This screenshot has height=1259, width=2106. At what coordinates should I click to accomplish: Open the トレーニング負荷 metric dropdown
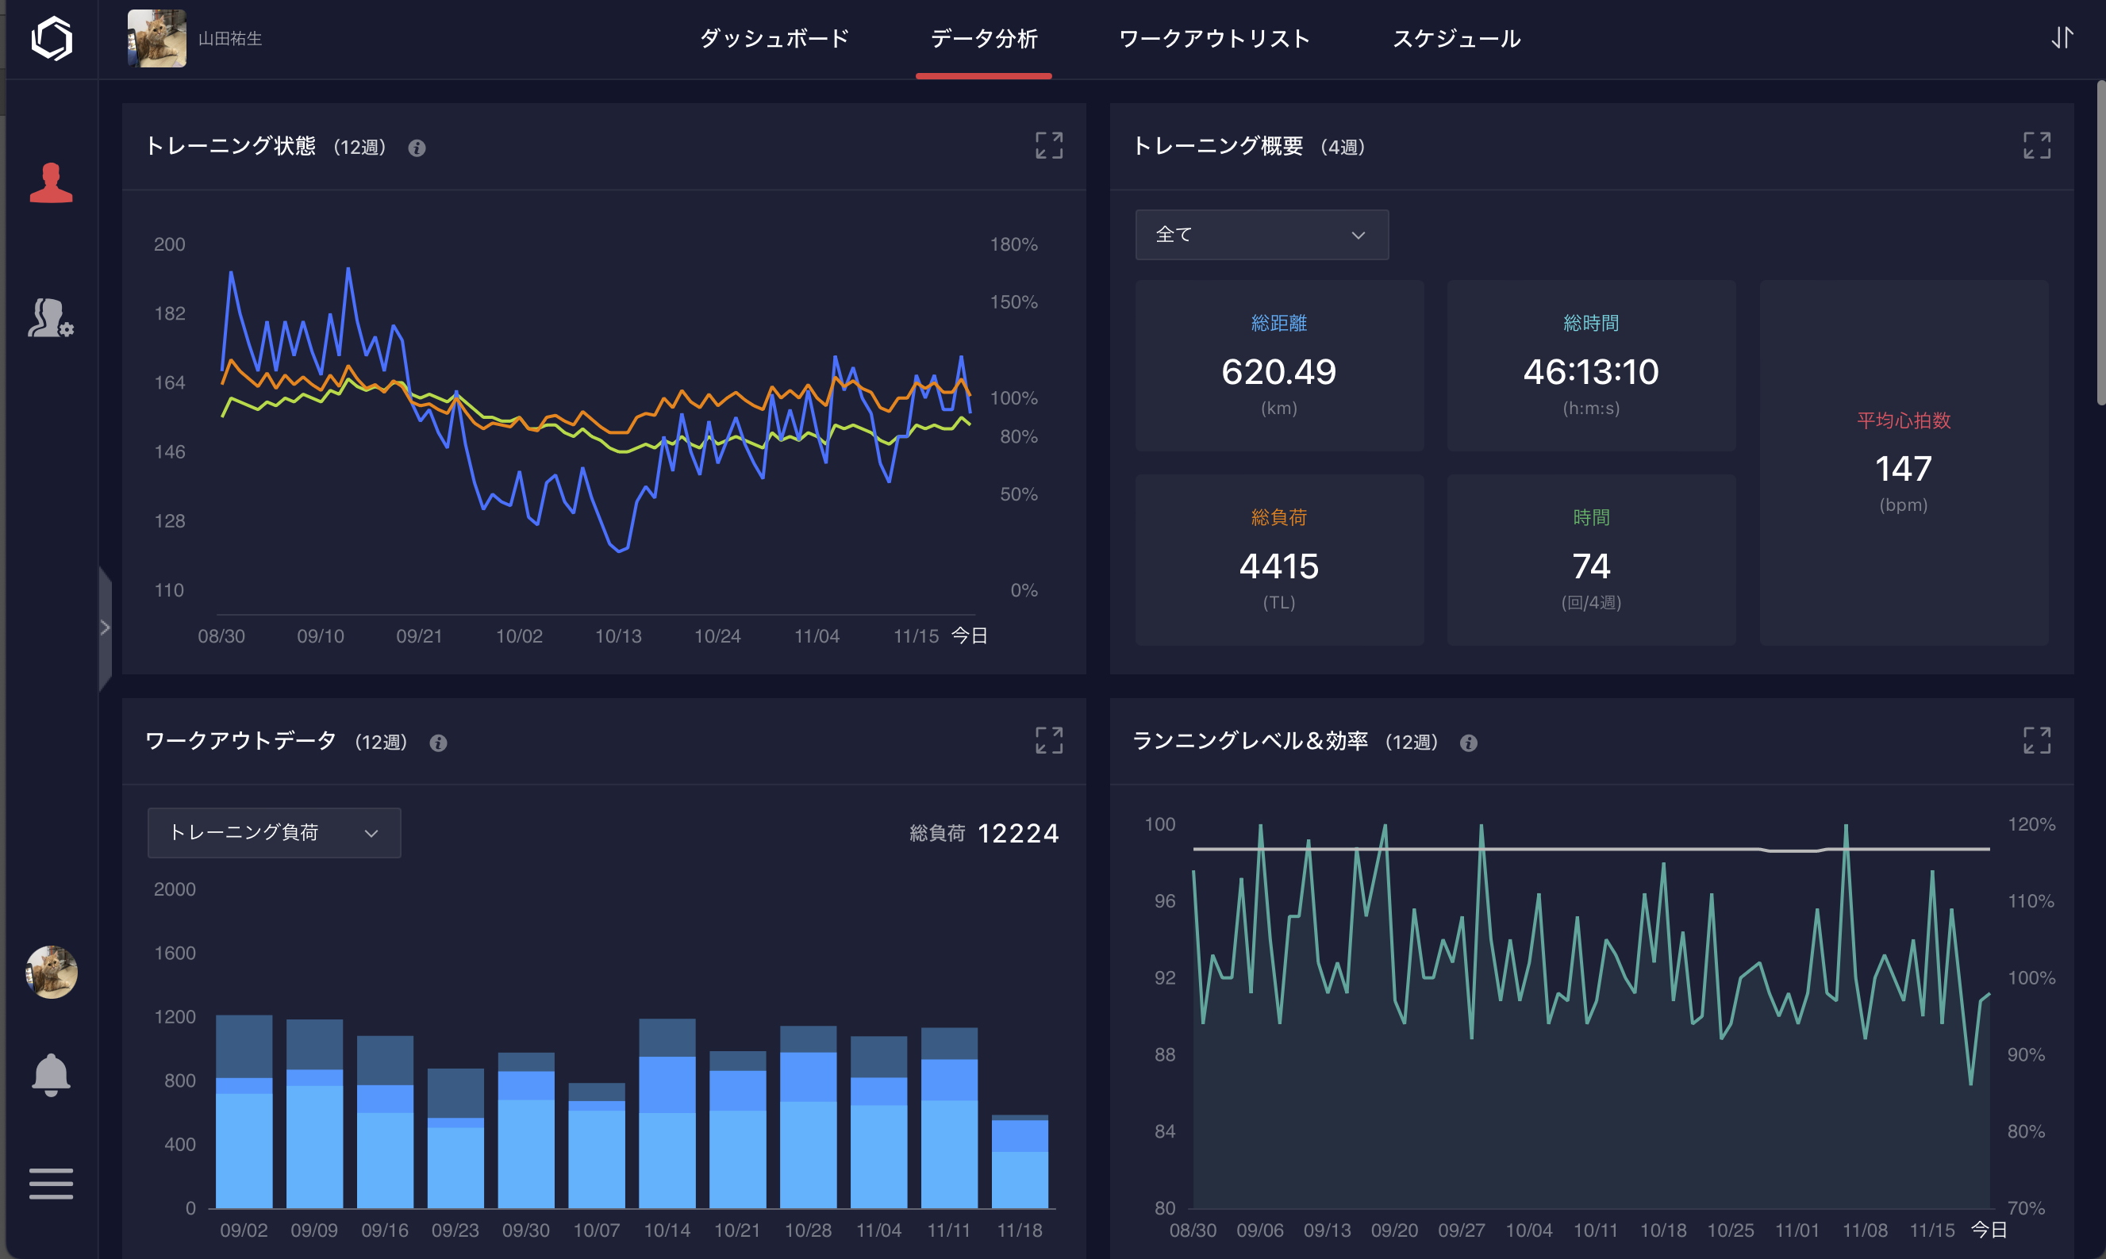(273, 833)
